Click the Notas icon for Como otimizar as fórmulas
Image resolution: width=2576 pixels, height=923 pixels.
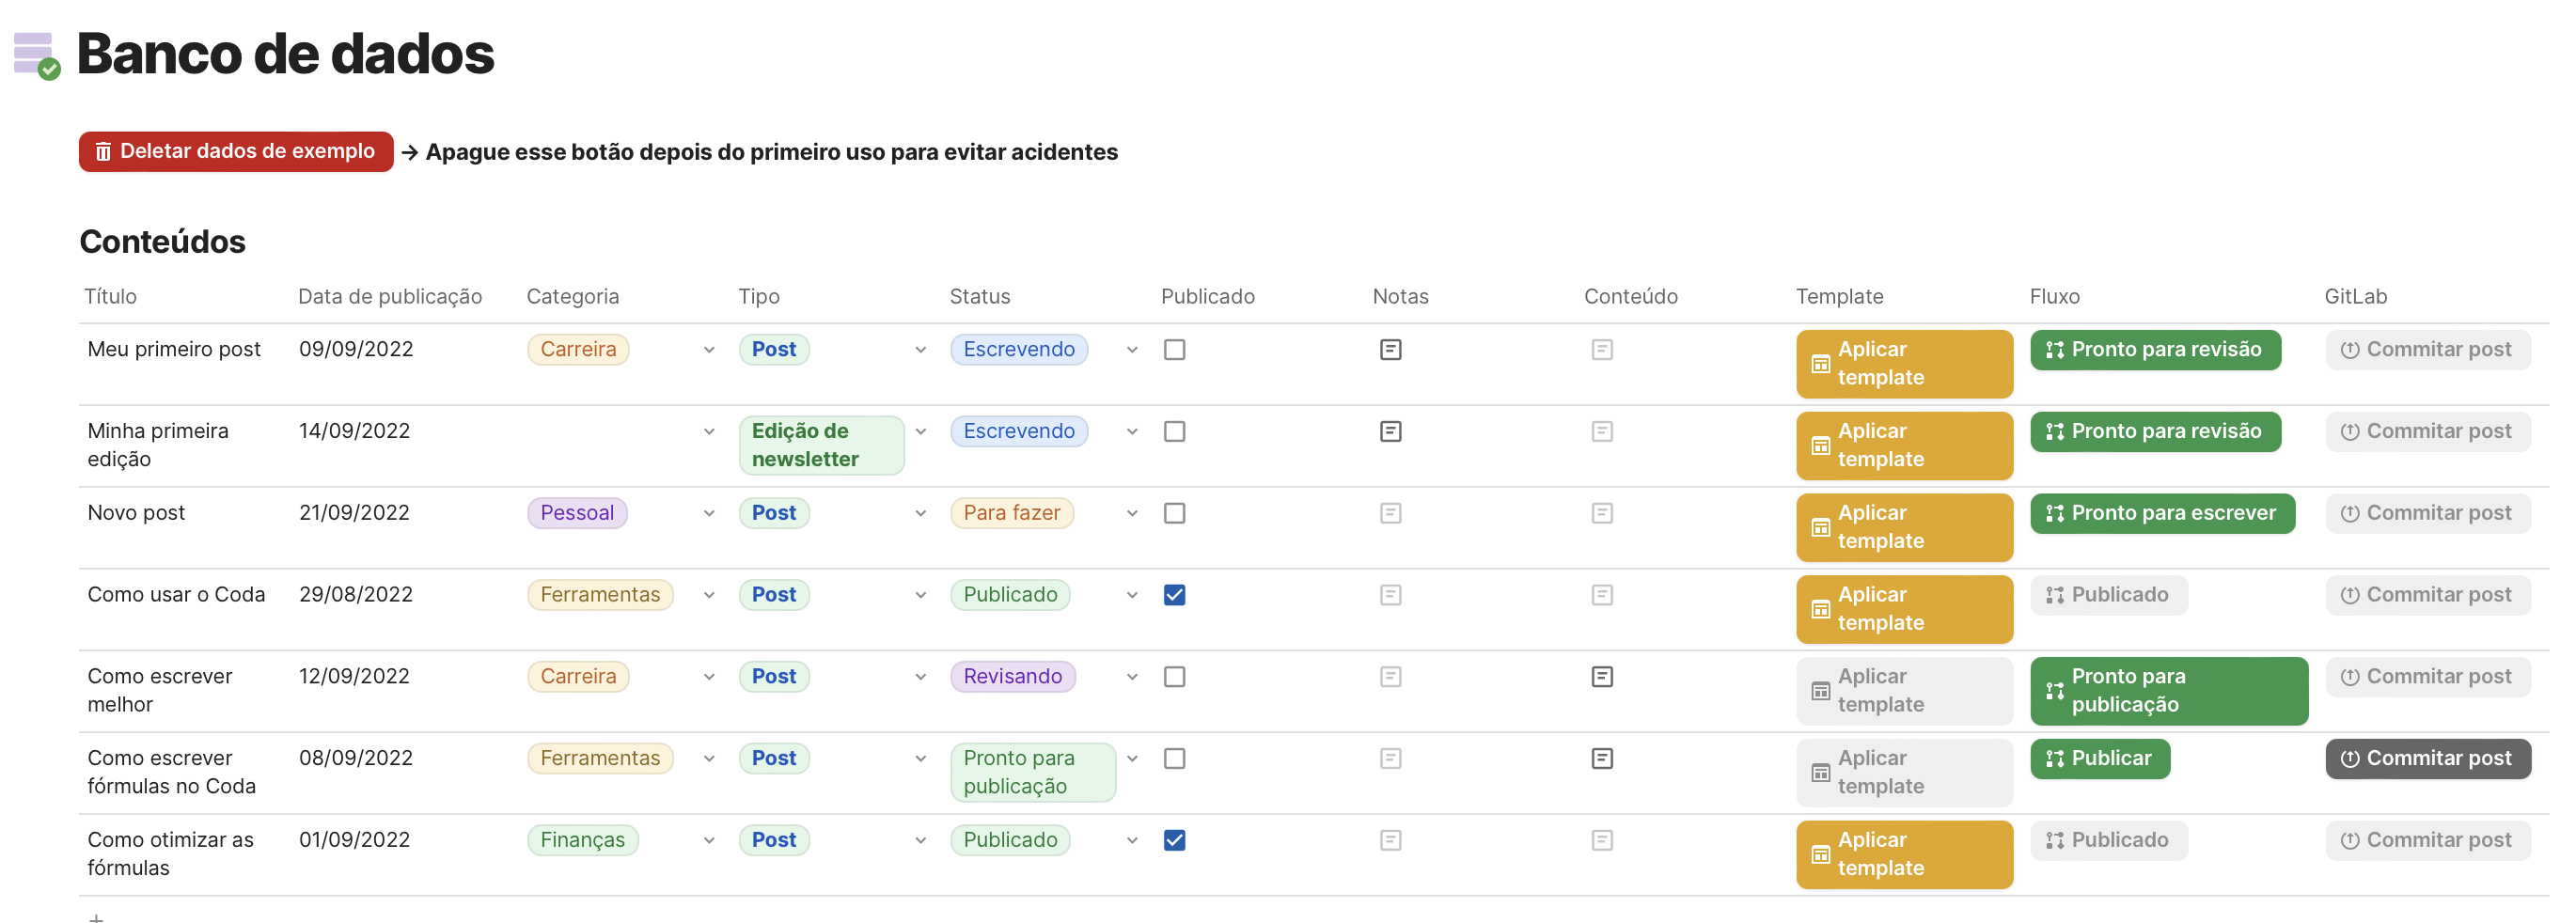pyautogui.click(x=1391, y=840)
